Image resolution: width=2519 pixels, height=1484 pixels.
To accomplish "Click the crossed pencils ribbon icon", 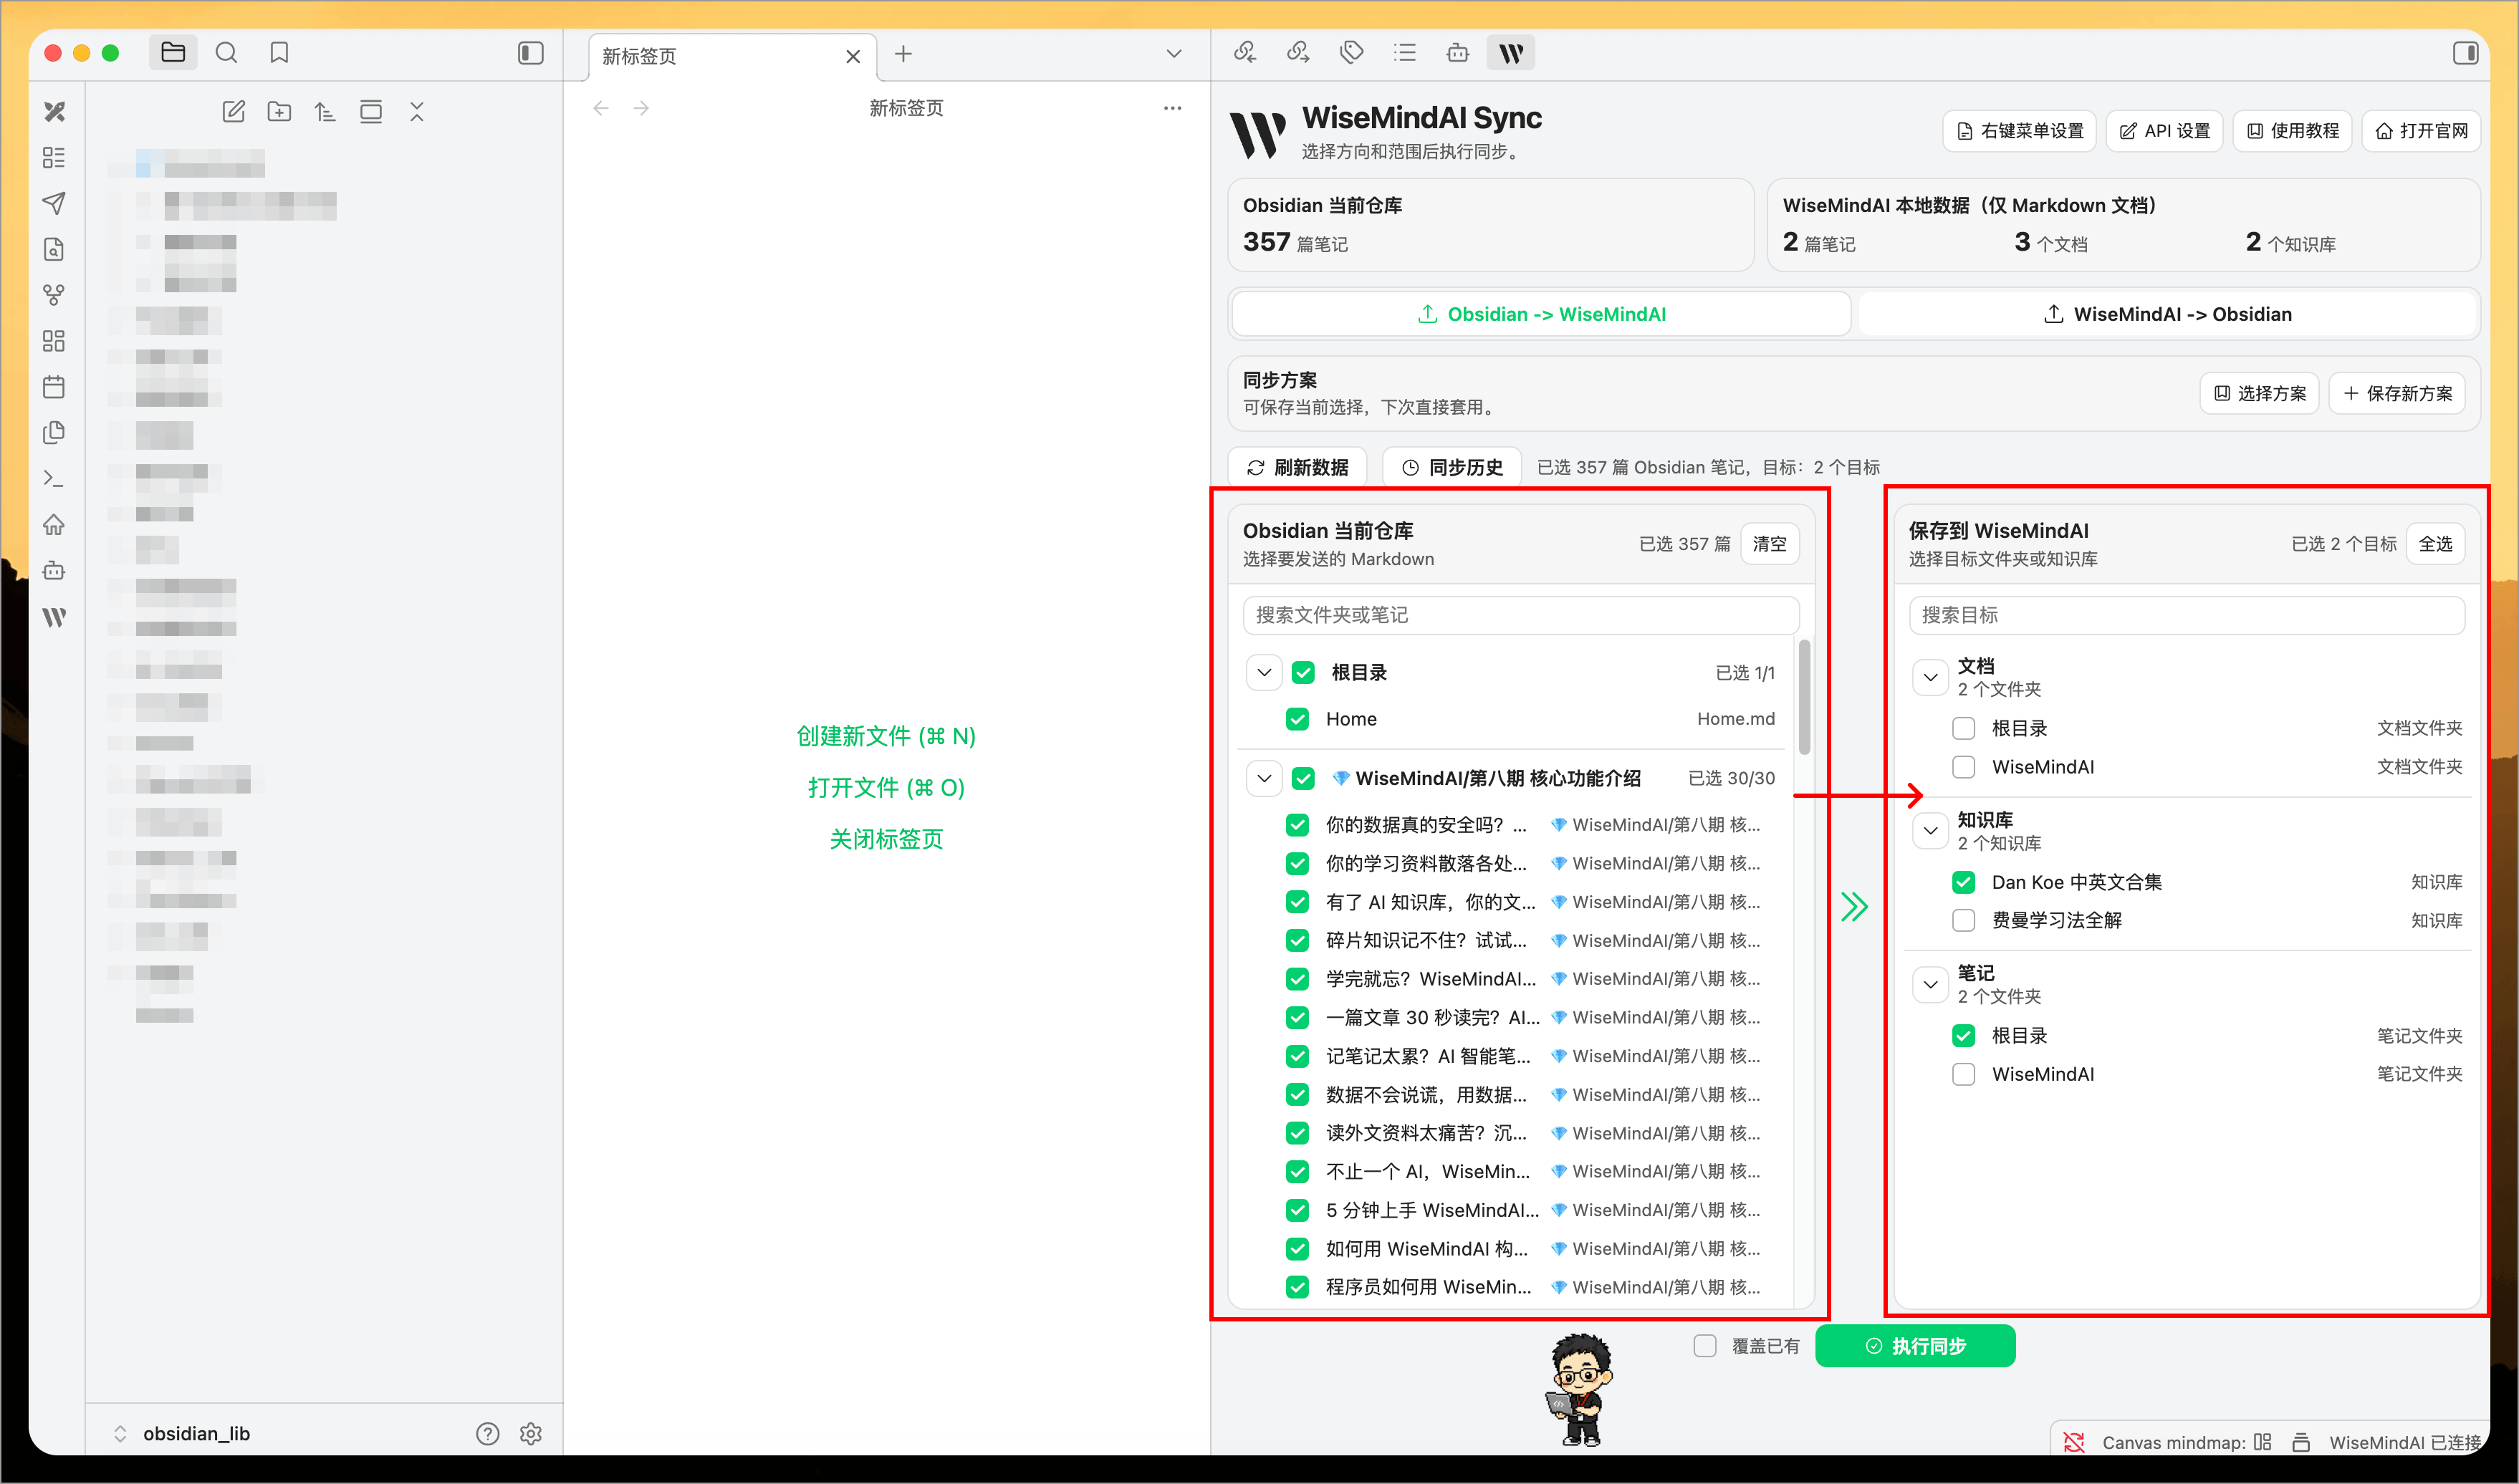I will pos(54,112).
